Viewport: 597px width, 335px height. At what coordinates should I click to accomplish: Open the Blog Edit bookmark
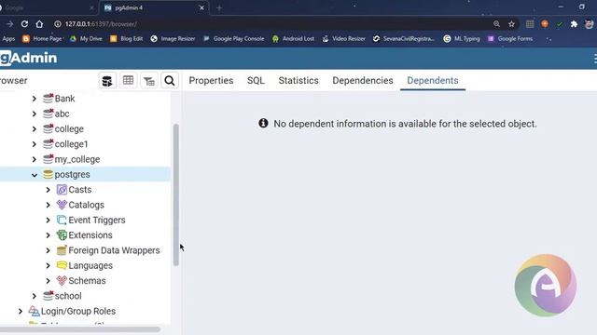[127, 38]
